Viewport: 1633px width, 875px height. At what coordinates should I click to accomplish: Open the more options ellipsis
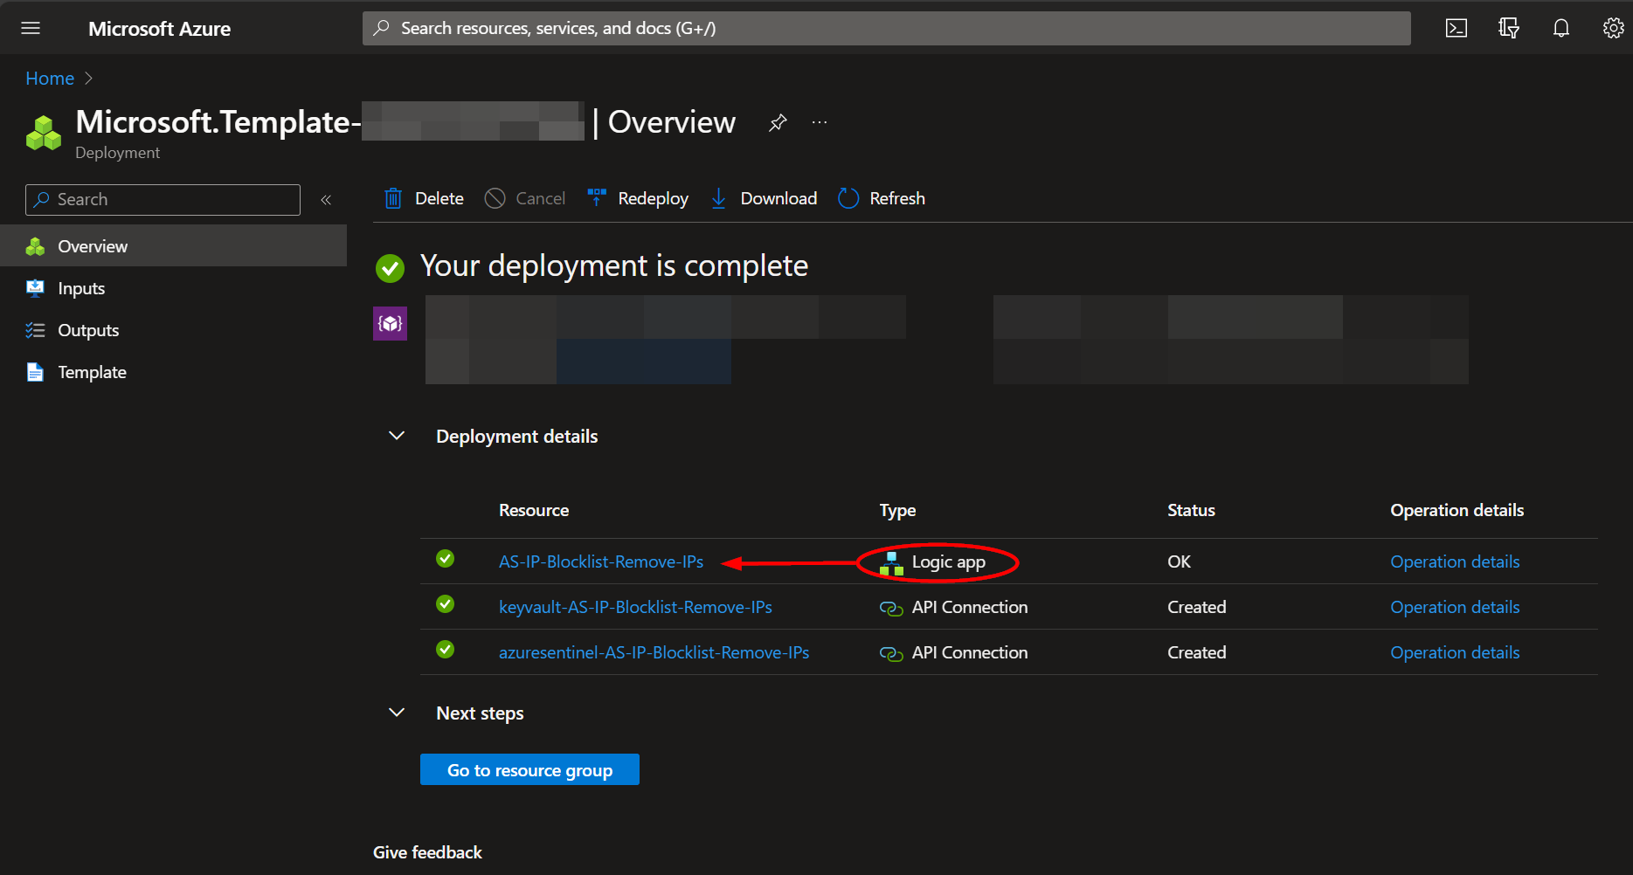tap(820, 122)
